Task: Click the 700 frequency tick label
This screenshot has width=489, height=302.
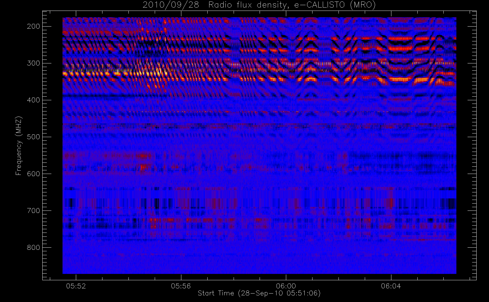Action: tap(33, 210)
